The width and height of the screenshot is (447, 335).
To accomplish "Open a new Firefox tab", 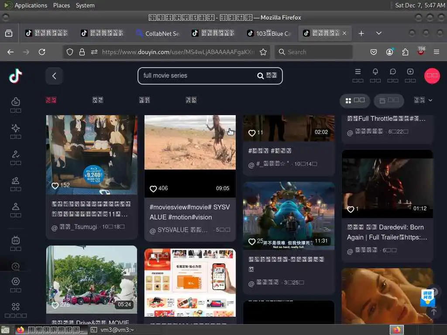I will 361,33.
